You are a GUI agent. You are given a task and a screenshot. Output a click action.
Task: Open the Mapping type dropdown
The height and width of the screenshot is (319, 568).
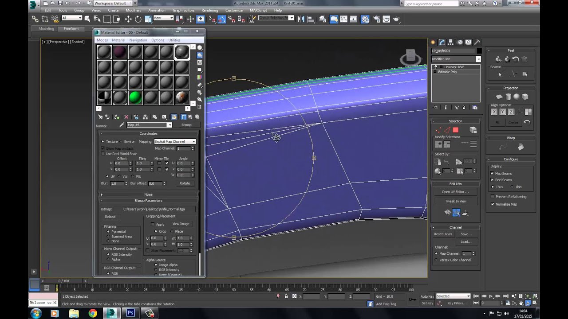175,141
